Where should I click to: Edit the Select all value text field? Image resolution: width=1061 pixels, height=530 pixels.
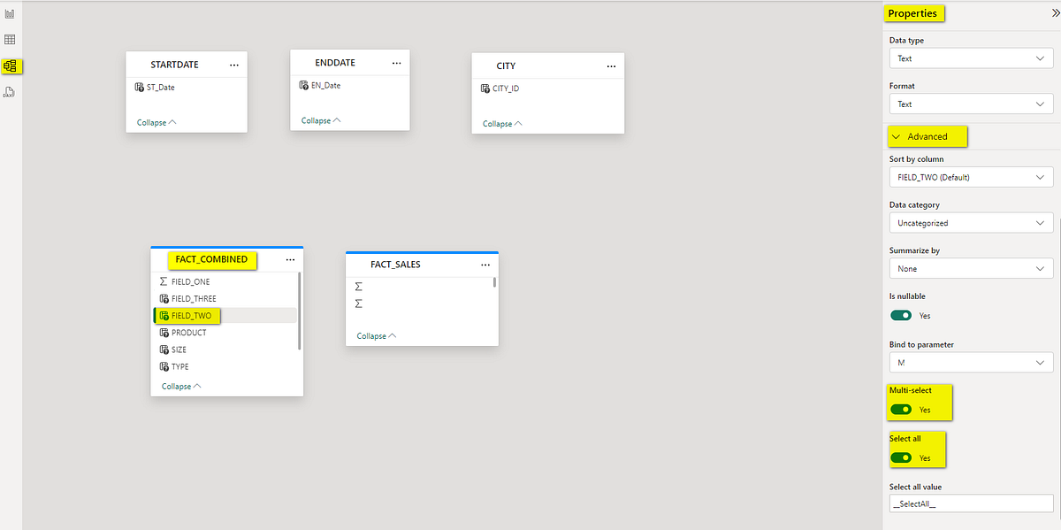coord(970,503)
